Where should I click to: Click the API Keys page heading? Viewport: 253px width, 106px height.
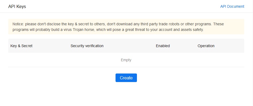click(17, 7)
